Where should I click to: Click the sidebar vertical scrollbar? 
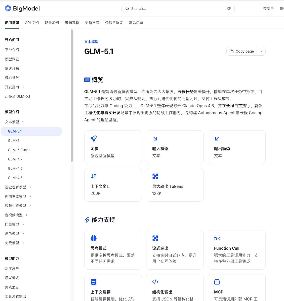tap(72, 96)
